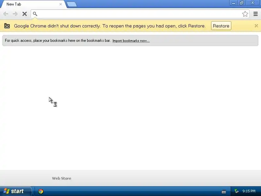Open the Chrome hamburger menu
The height and width of the screenshot is (196, 261).
click(x=255, y=14)
